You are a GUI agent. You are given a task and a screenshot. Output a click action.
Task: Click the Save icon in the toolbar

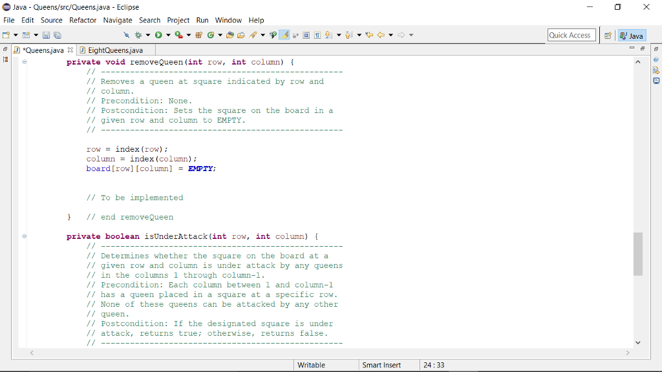46,35
